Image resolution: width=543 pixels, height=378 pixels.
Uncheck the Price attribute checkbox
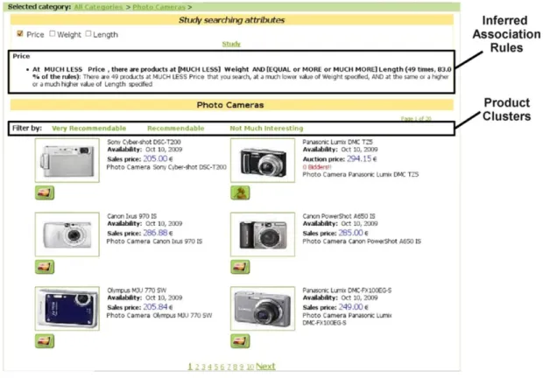point(20,33)
